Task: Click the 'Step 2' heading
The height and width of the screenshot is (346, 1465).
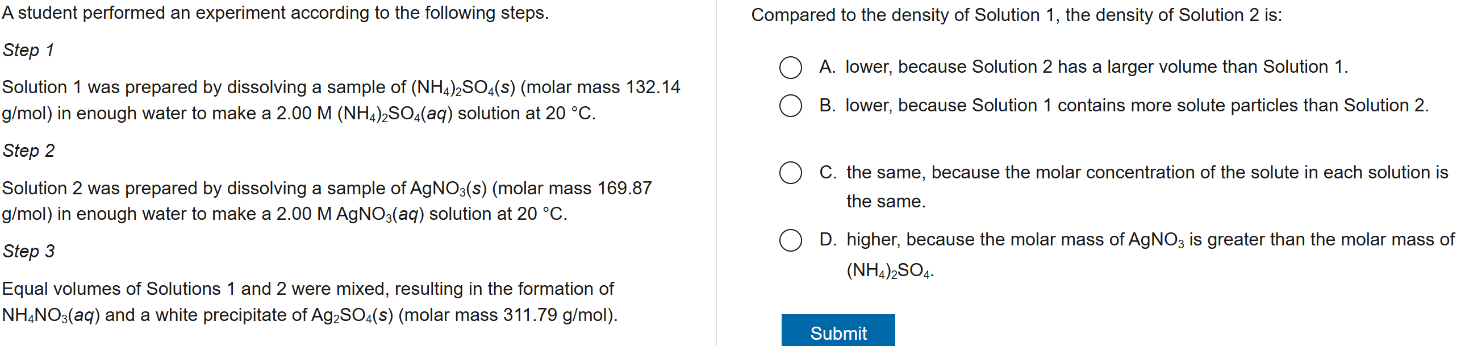Action: [x=28, y=151]
